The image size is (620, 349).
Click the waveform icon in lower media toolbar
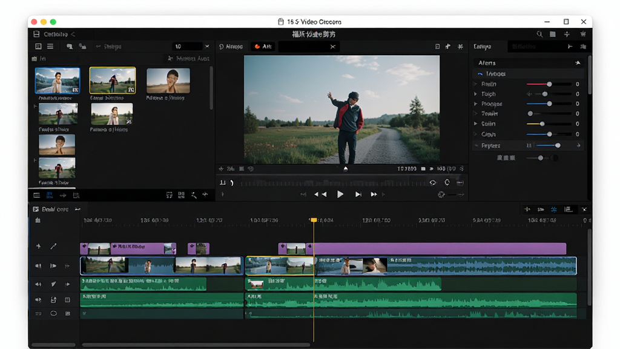tap(205, 194)
